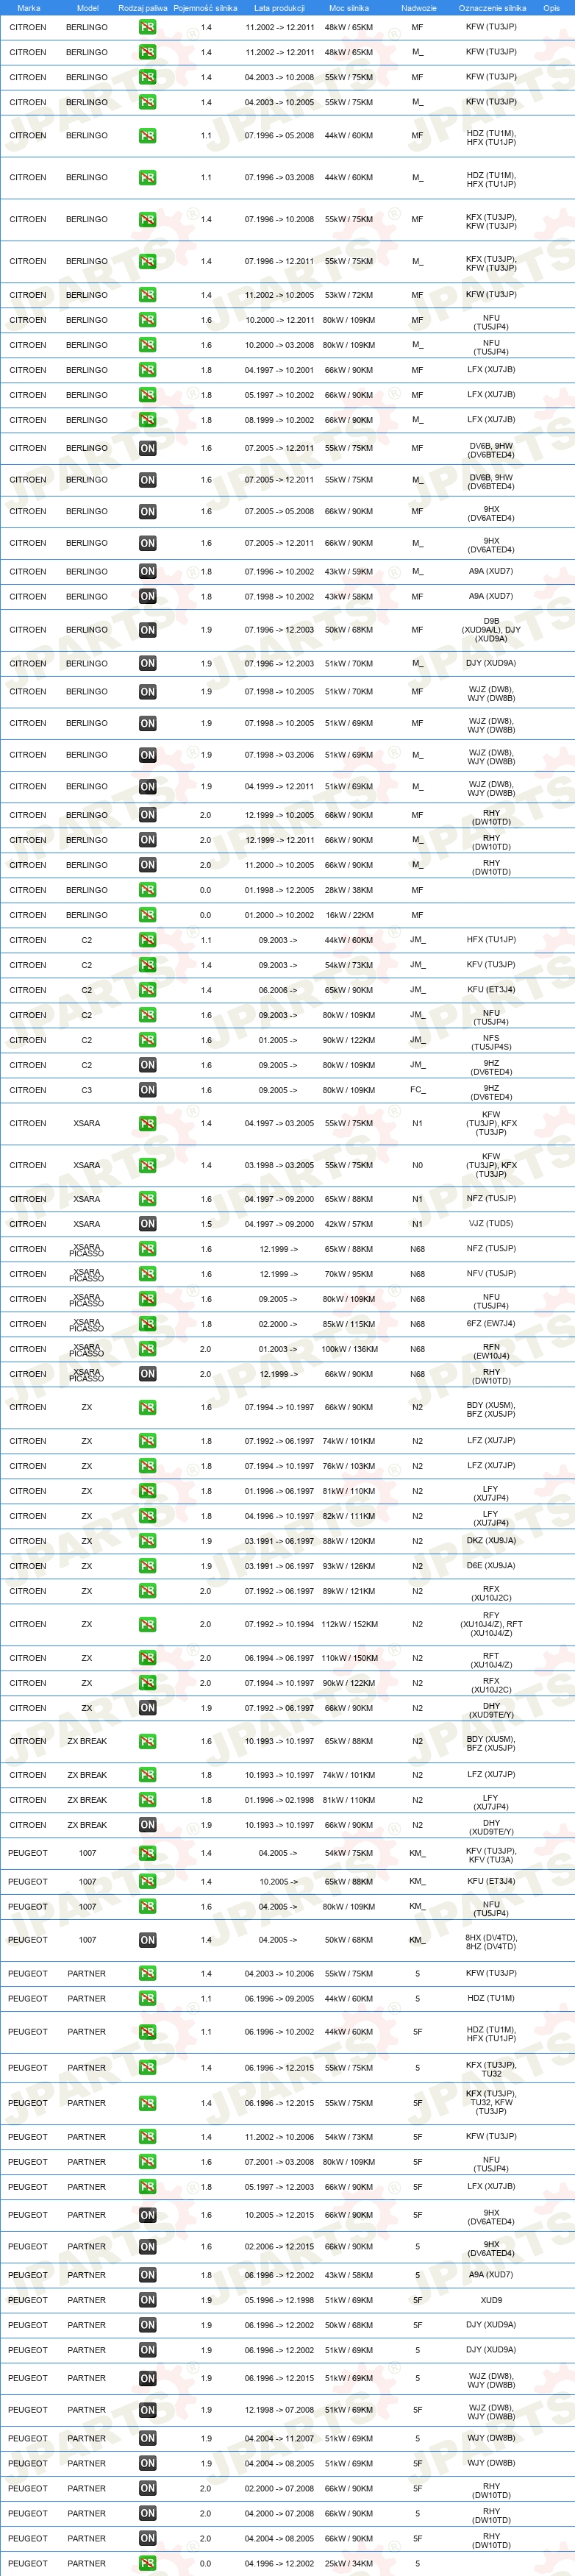This screenshot has width=575, height=2576.
Task: Click the engine code NFS (TU5JP4S)
Action: (x=491, y=1042)
